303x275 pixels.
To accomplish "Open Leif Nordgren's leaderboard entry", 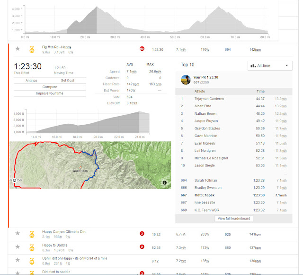I will pyautogui.click(x=205, y=151).
